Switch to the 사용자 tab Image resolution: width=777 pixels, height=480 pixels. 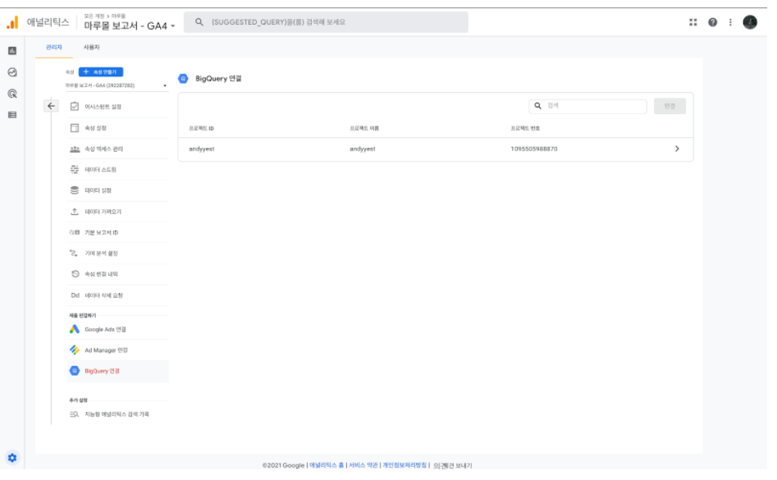(x=91, y=47)
